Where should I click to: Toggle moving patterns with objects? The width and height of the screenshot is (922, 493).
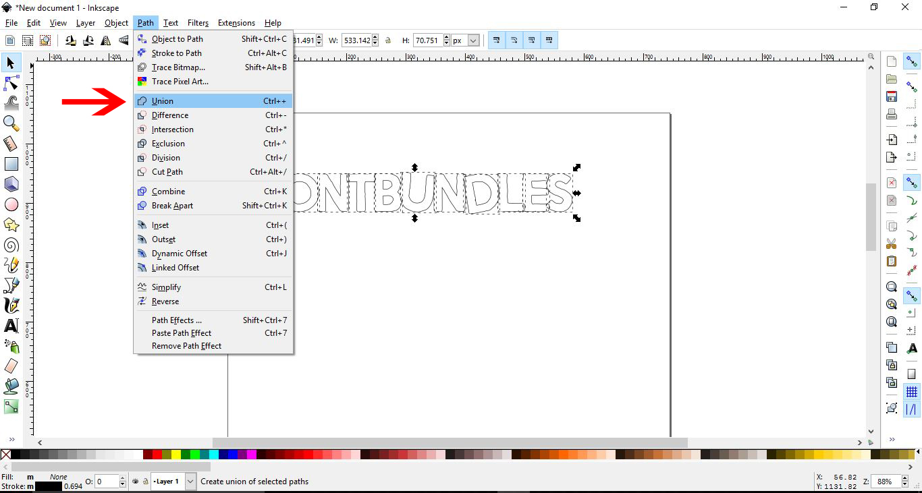pyautogui.click(x=549, y=40)
